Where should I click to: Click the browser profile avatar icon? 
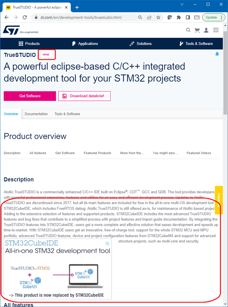[x=197, y=18]
